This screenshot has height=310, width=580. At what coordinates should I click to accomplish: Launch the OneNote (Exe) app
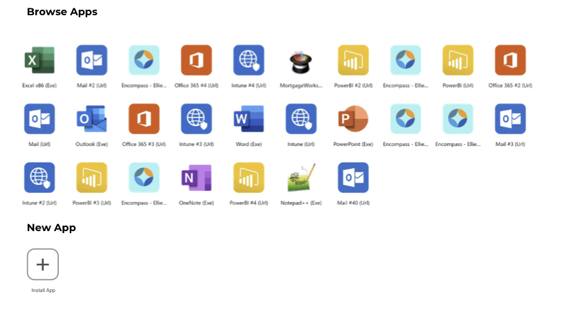coord(197,178)
